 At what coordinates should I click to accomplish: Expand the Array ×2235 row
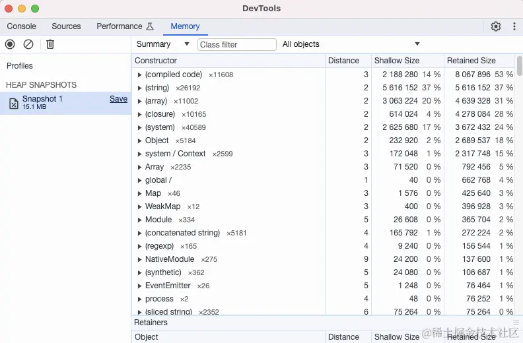click(139, 167)
